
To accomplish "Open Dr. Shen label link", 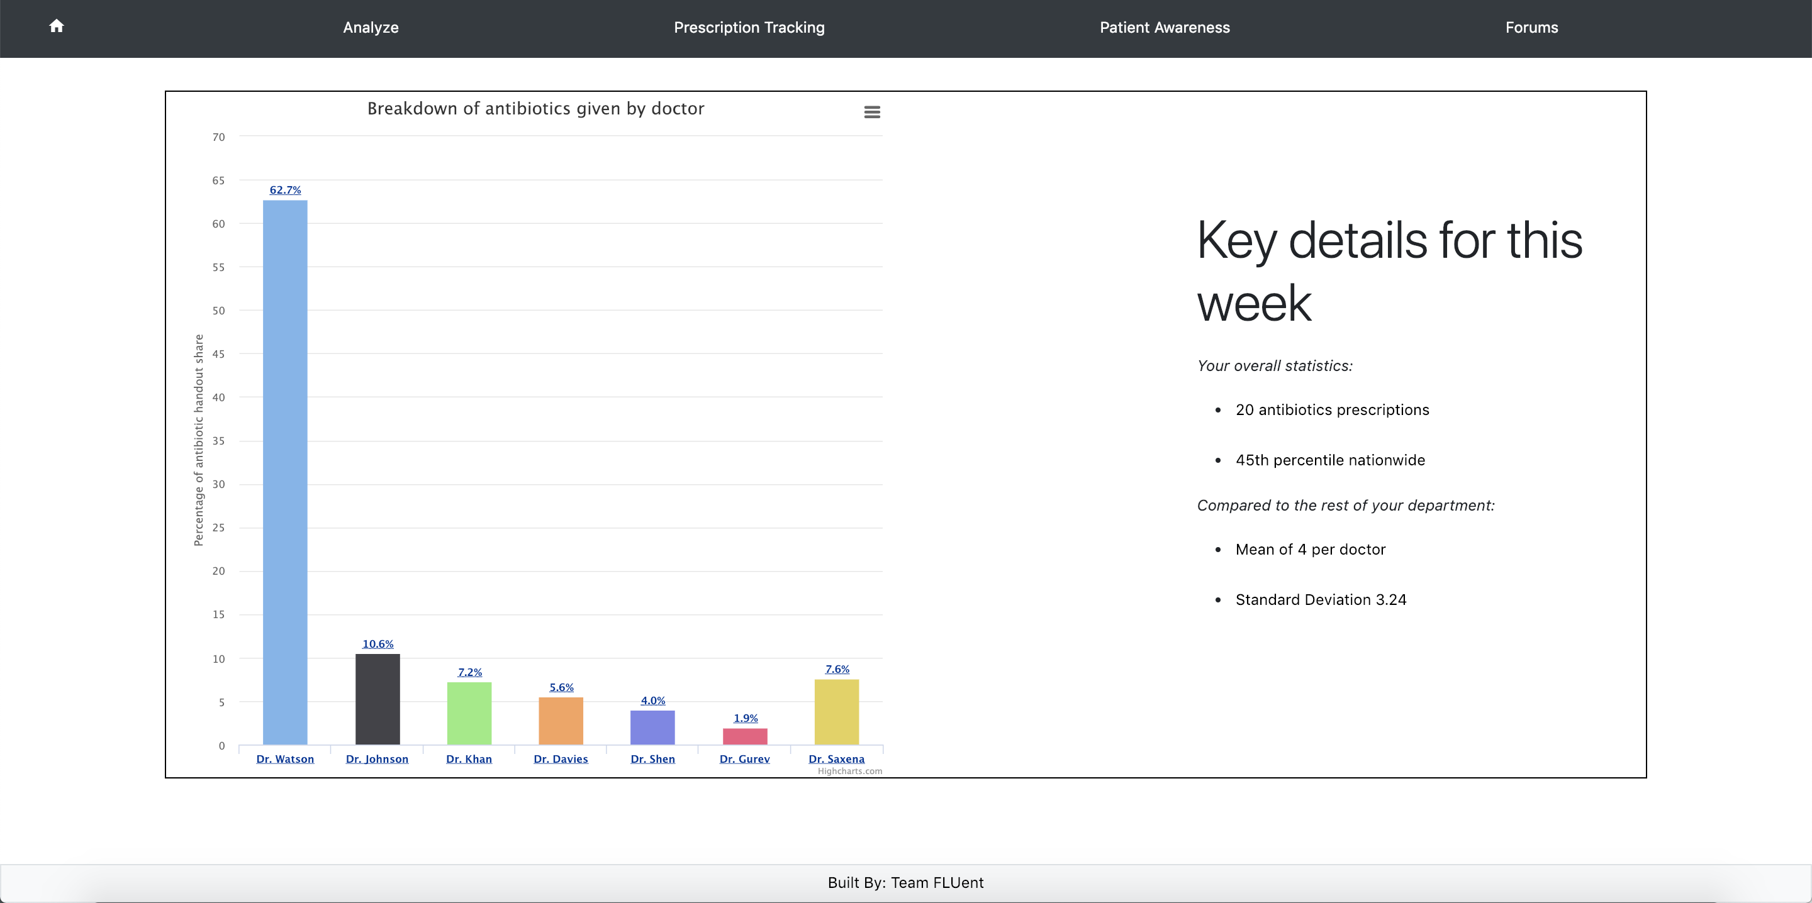I will coord(652,759).
